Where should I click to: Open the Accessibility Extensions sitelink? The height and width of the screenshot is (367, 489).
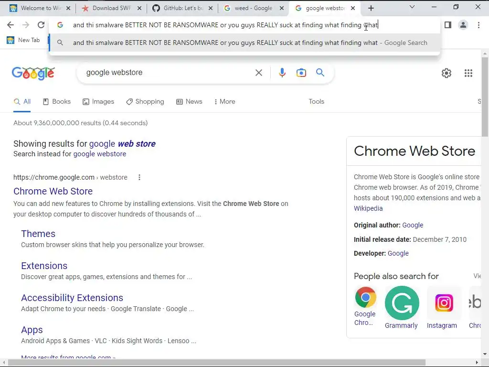tap(72, 298)
